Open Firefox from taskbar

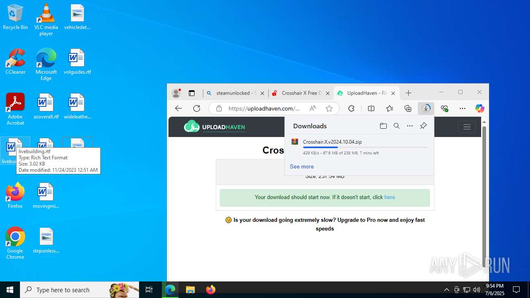click(x=210, y=290)
